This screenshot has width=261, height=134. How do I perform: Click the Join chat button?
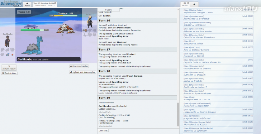point(103,130)
